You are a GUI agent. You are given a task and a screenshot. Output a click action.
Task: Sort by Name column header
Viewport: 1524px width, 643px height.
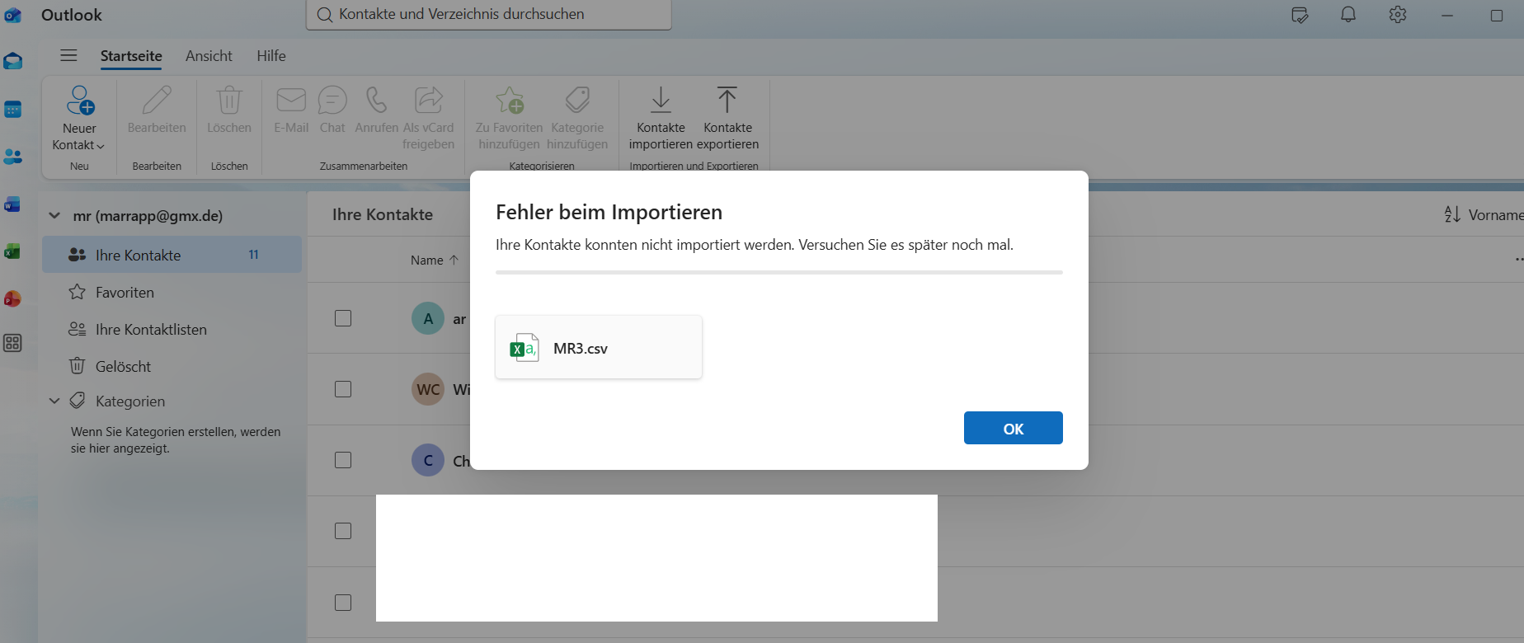[435, 260]
